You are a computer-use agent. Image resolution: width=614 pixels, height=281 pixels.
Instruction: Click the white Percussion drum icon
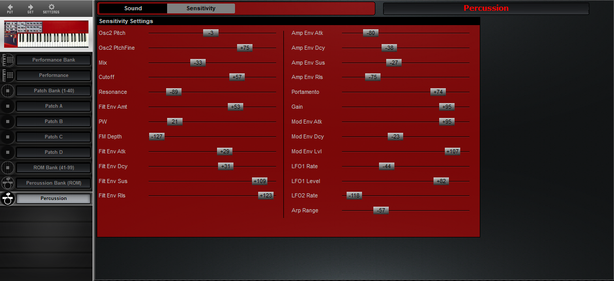[8, 198]
